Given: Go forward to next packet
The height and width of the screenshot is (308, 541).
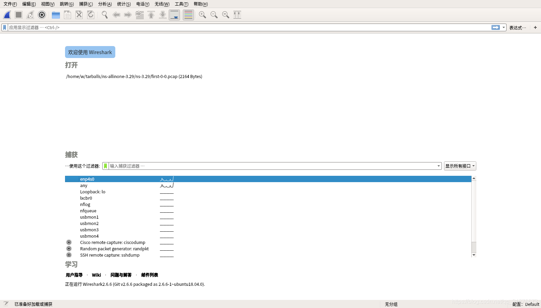Looking at the screenshot, I should click(128, 15).
